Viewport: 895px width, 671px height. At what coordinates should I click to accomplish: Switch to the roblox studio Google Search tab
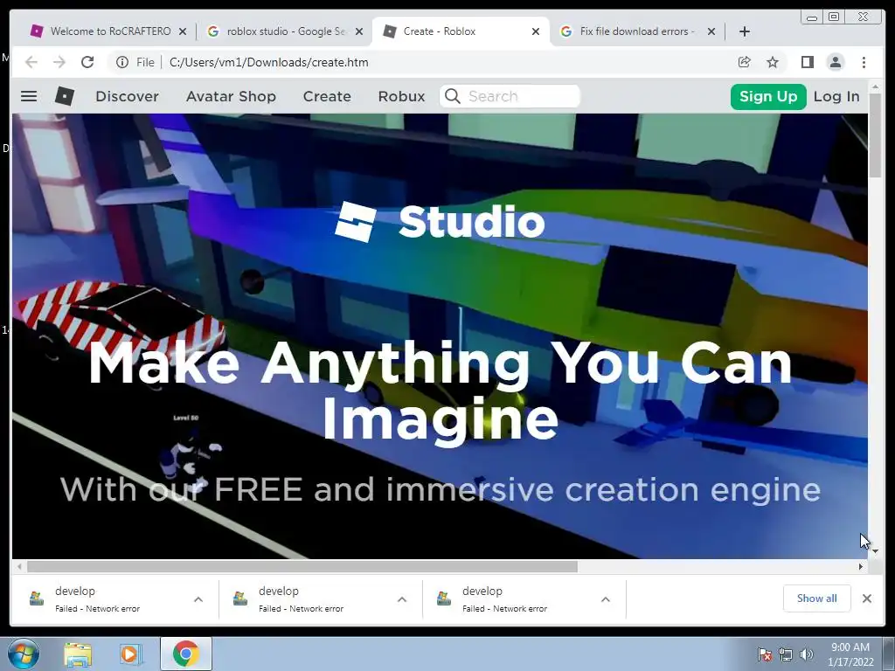[x=284, y=31]
